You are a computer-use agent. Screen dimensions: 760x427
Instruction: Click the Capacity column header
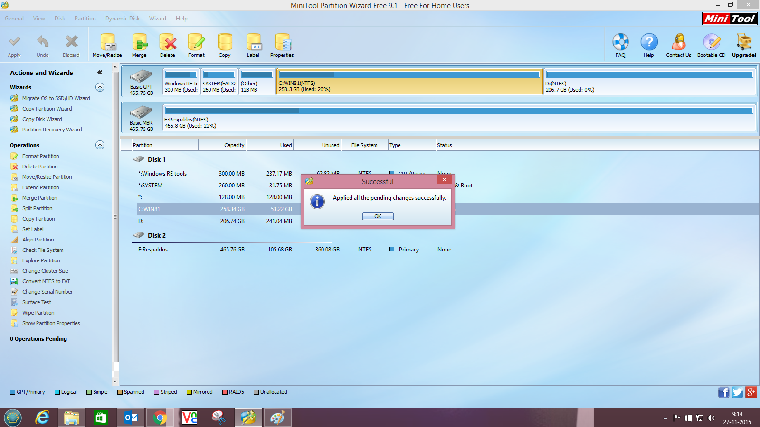point(222,145)
